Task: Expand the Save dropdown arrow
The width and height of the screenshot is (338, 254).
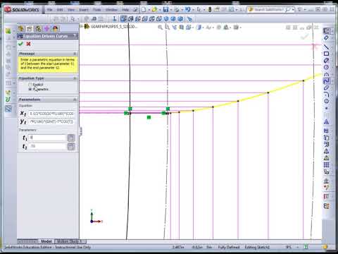Action: [171, 10]
